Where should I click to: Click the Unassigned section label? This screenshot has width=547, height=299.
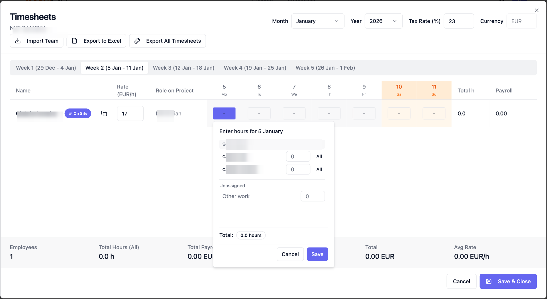coord(232,185)
